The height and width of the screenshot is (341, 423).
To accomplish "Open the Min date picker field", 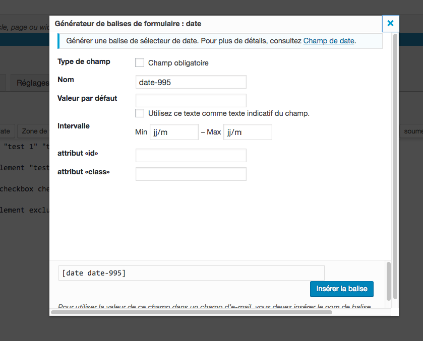I will coord(173,131).
